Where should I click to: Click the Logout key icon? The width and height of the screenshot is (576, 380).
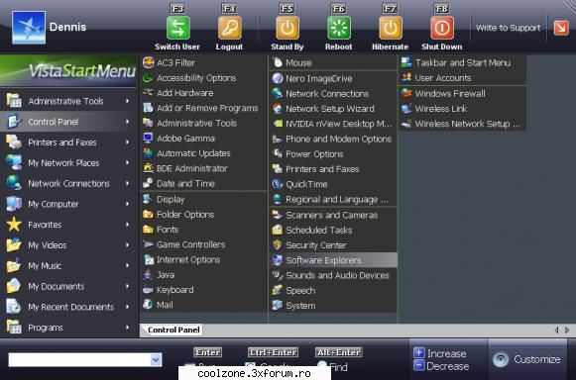tap(230, 28)
